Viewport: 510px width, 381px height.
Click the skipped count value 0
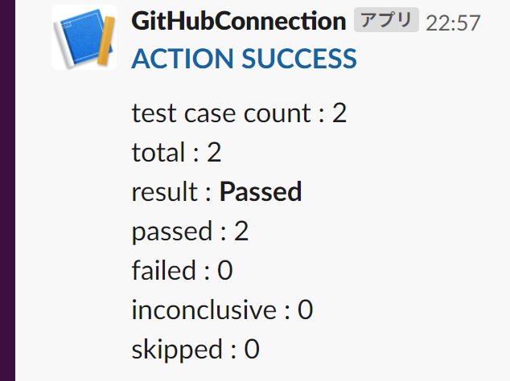[252, 350]
